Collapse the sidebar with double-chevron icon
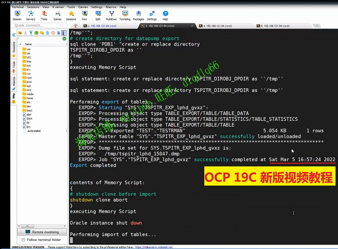This screenshot has width=338, height=249. click(14, 35)
